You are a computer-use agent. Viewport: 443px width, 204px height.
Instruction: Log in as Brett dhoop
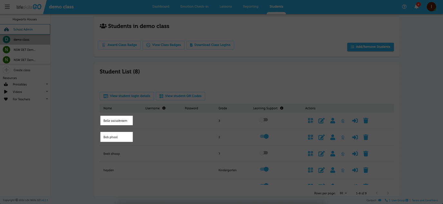click(355, 154)
